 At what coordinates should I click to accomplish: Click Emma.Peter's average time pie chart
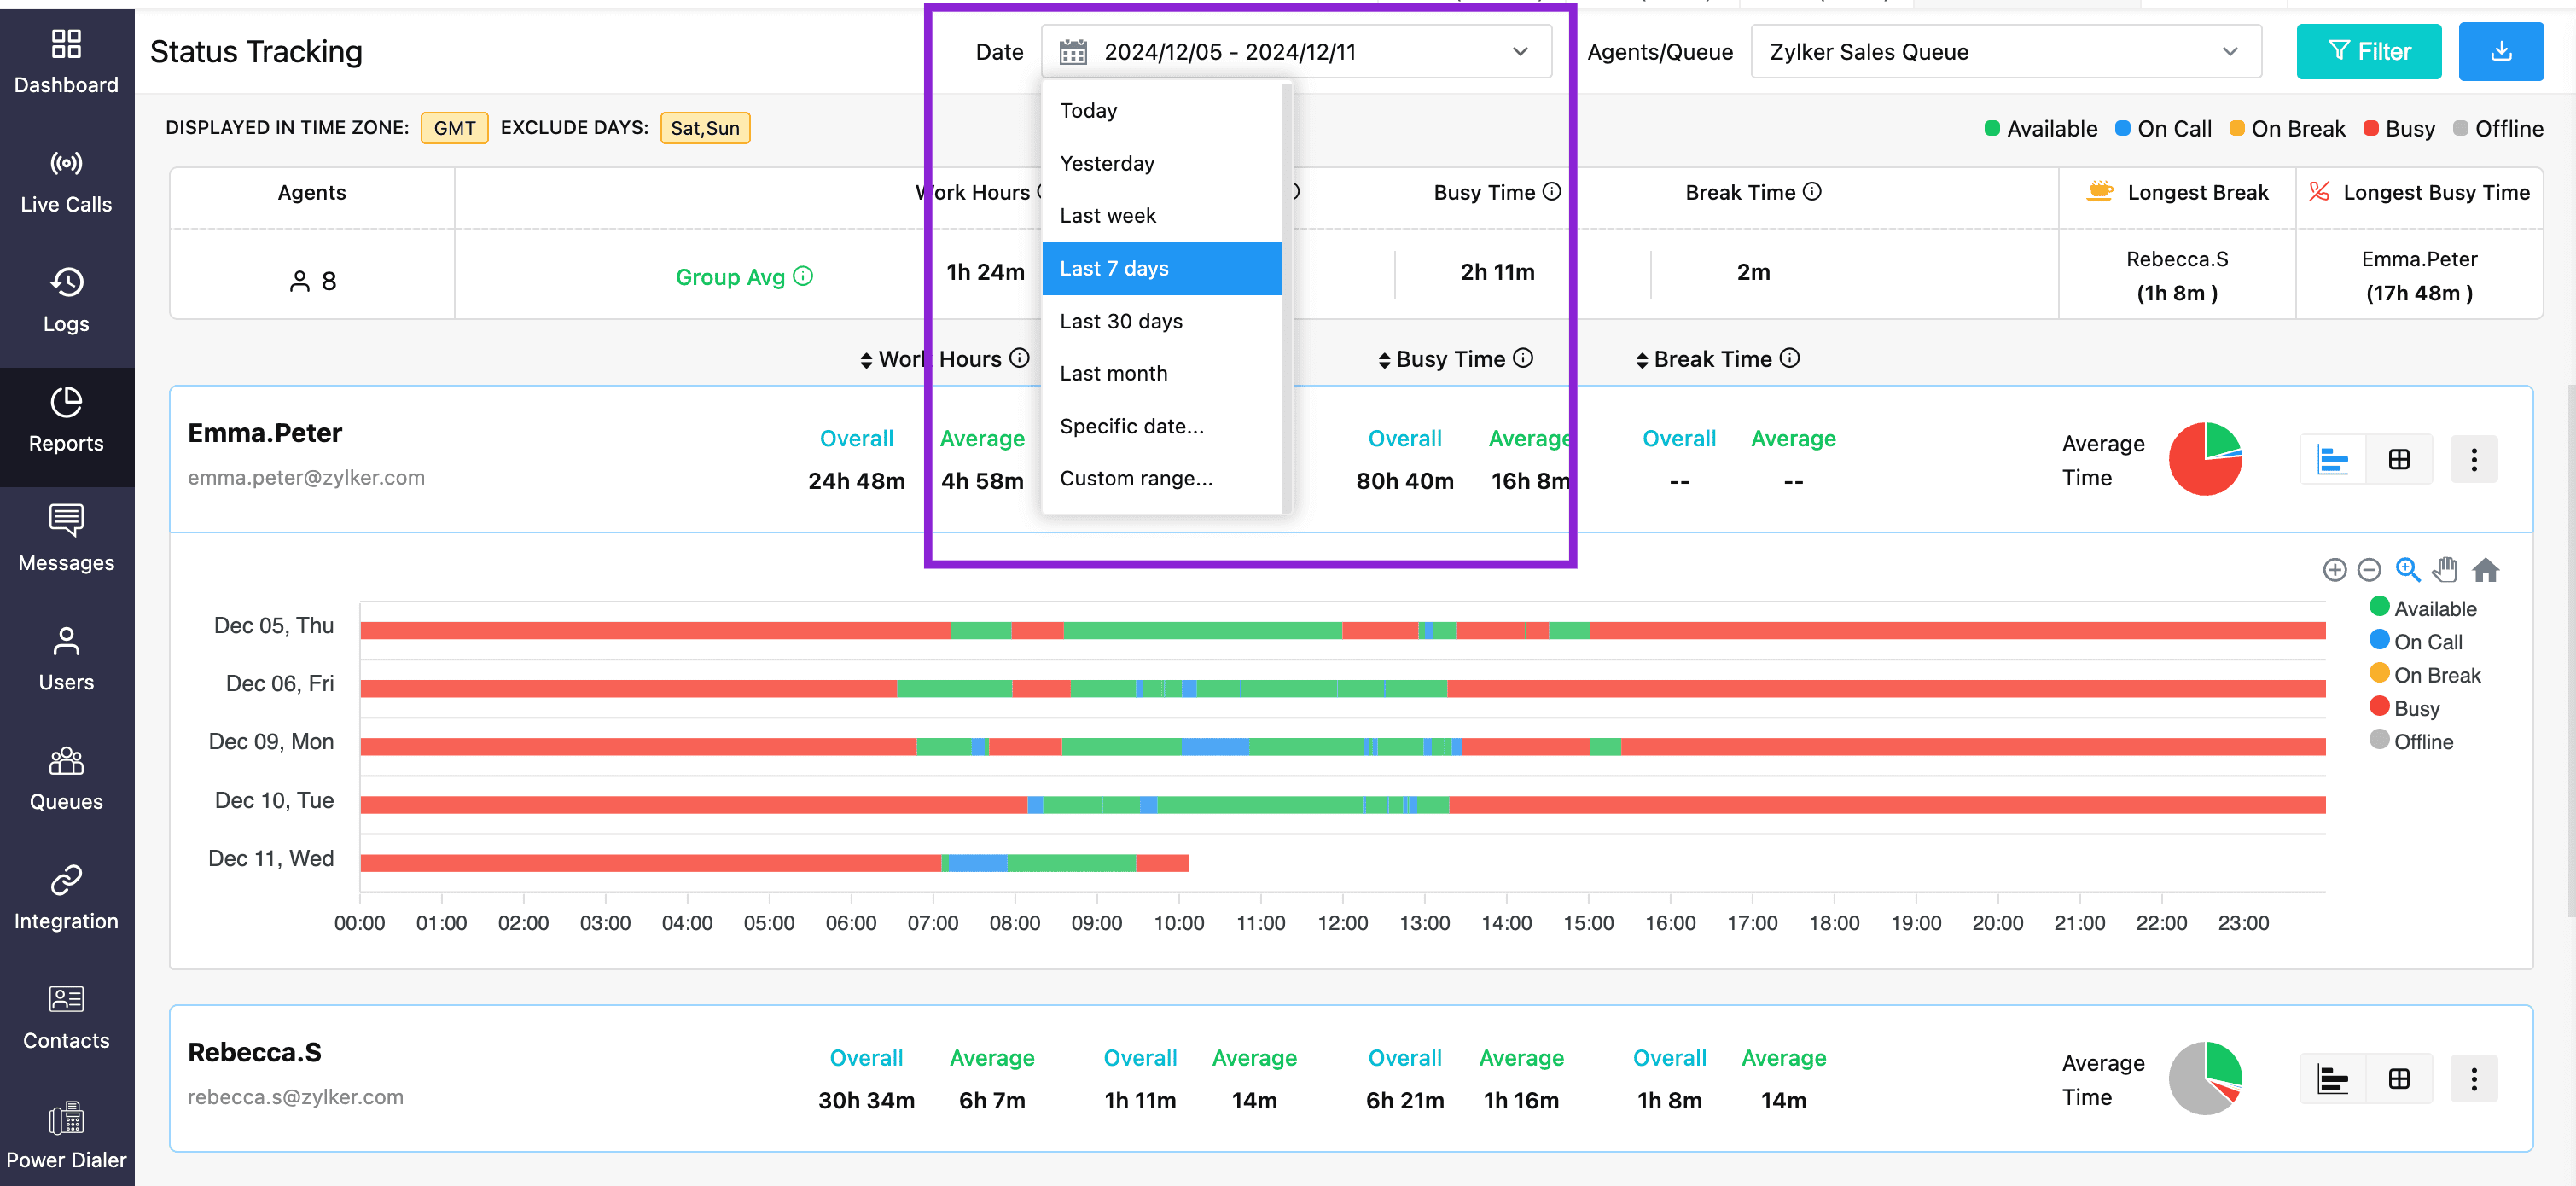coord(2204,459)
